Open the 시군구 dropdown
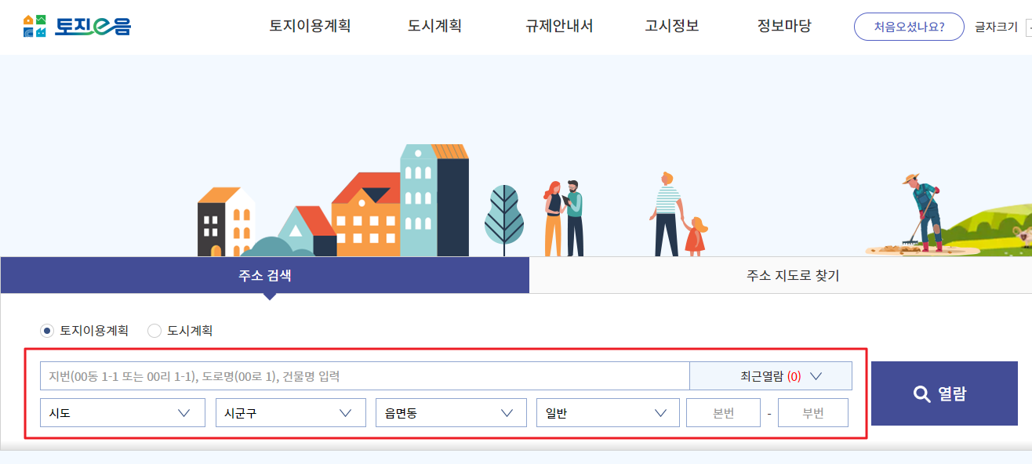Viewport: 1032px width, 464px height. [290, 411]
